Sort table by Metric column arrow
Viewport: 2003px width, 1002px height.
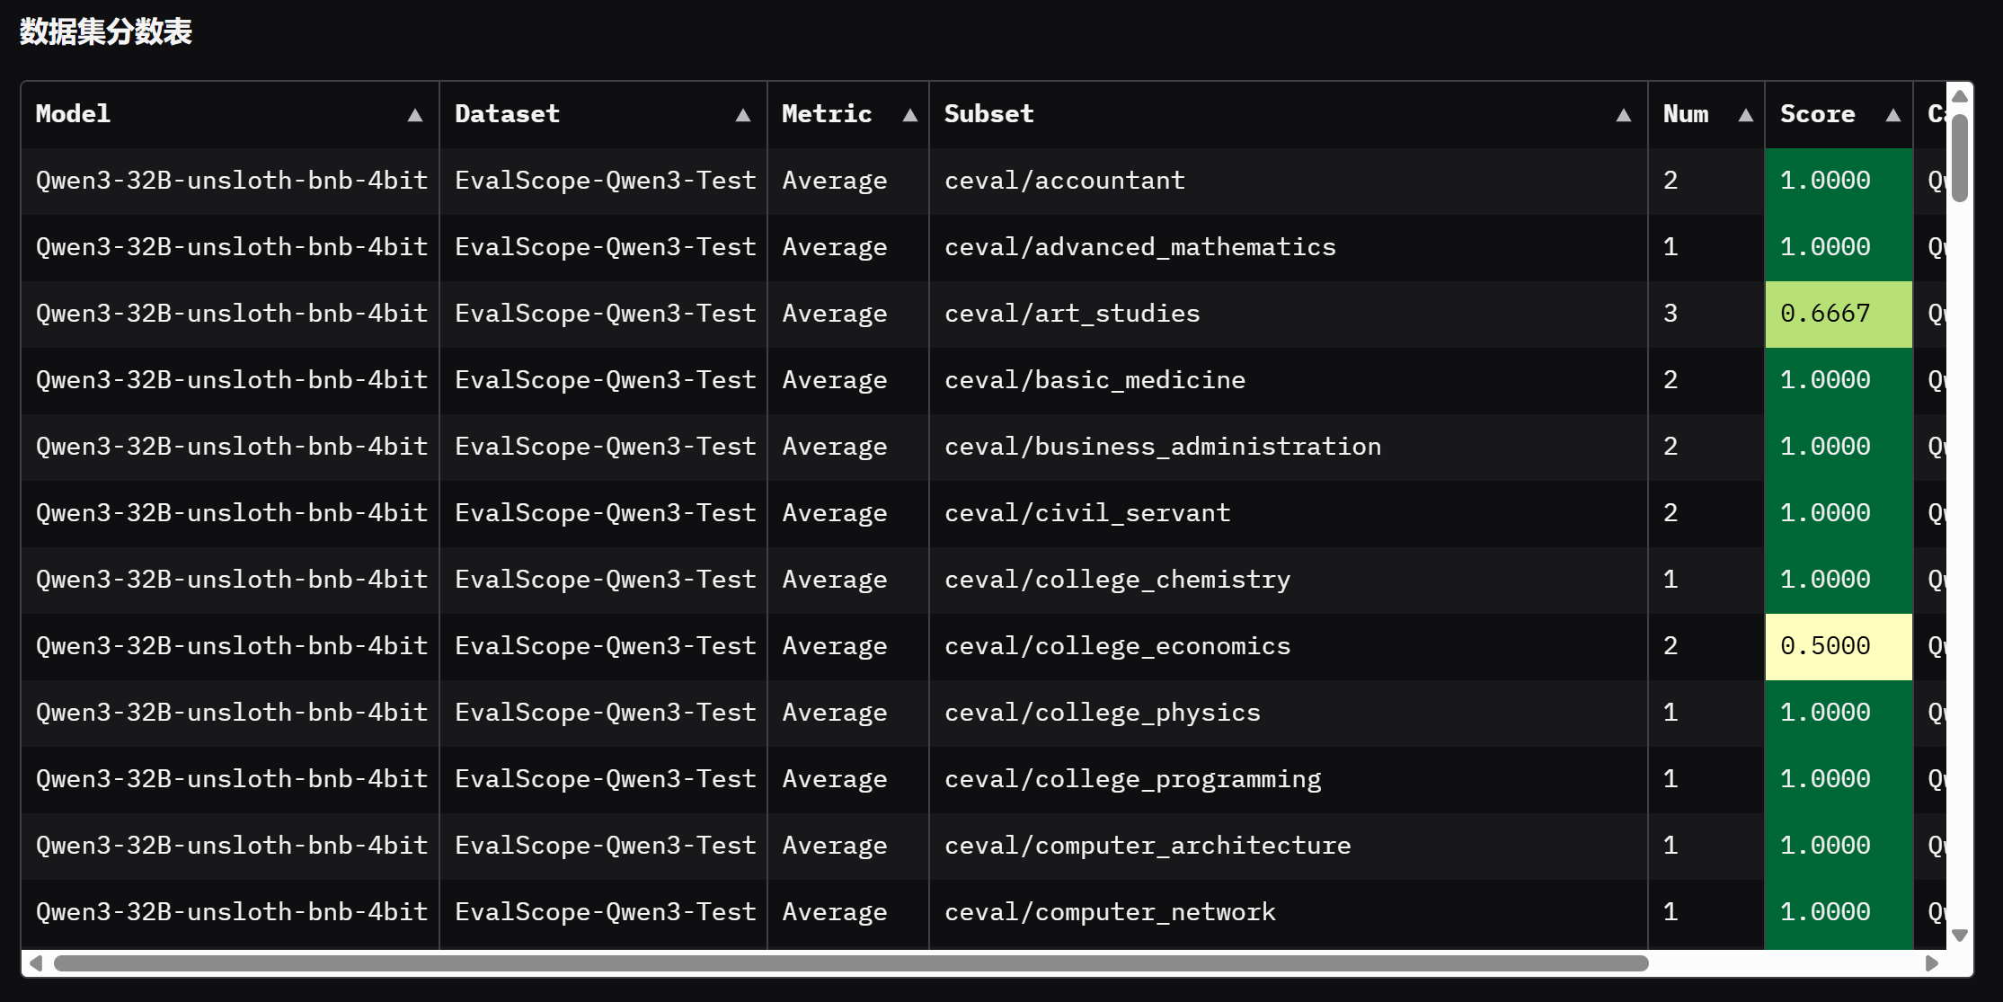tap(909, 115)
